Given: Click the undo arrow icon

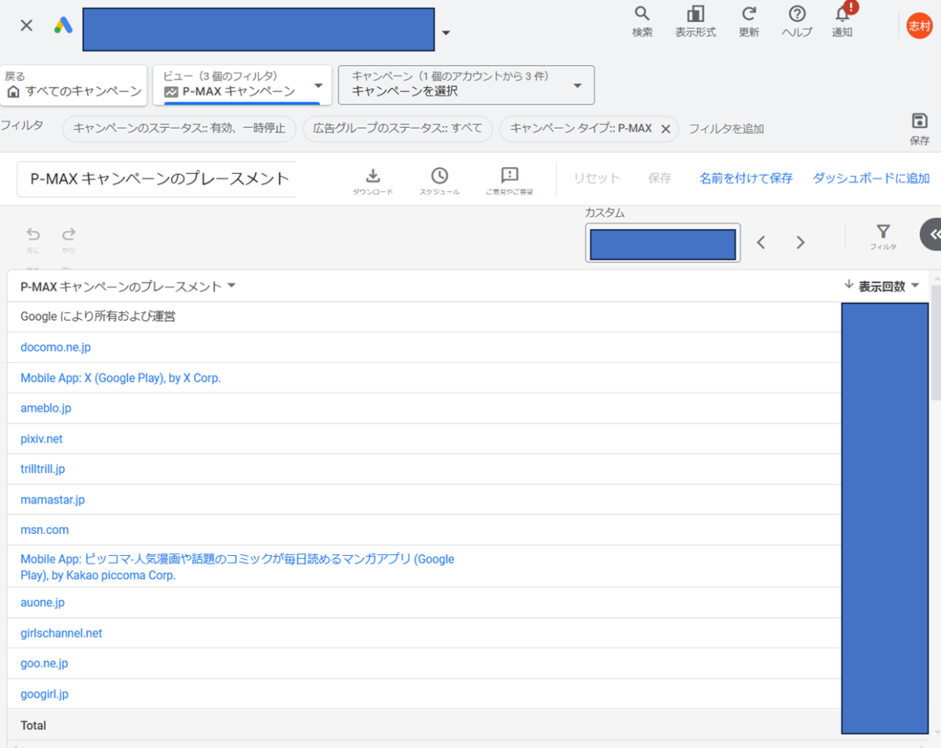Looking at the screenshot, I should (x=33, y=234).
